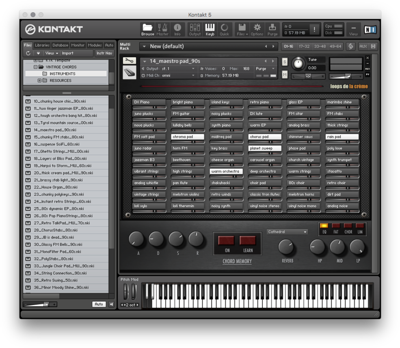Switch to the Libraries tab
The width and height of the screenshot is (400, 348).
pos(43,45)
